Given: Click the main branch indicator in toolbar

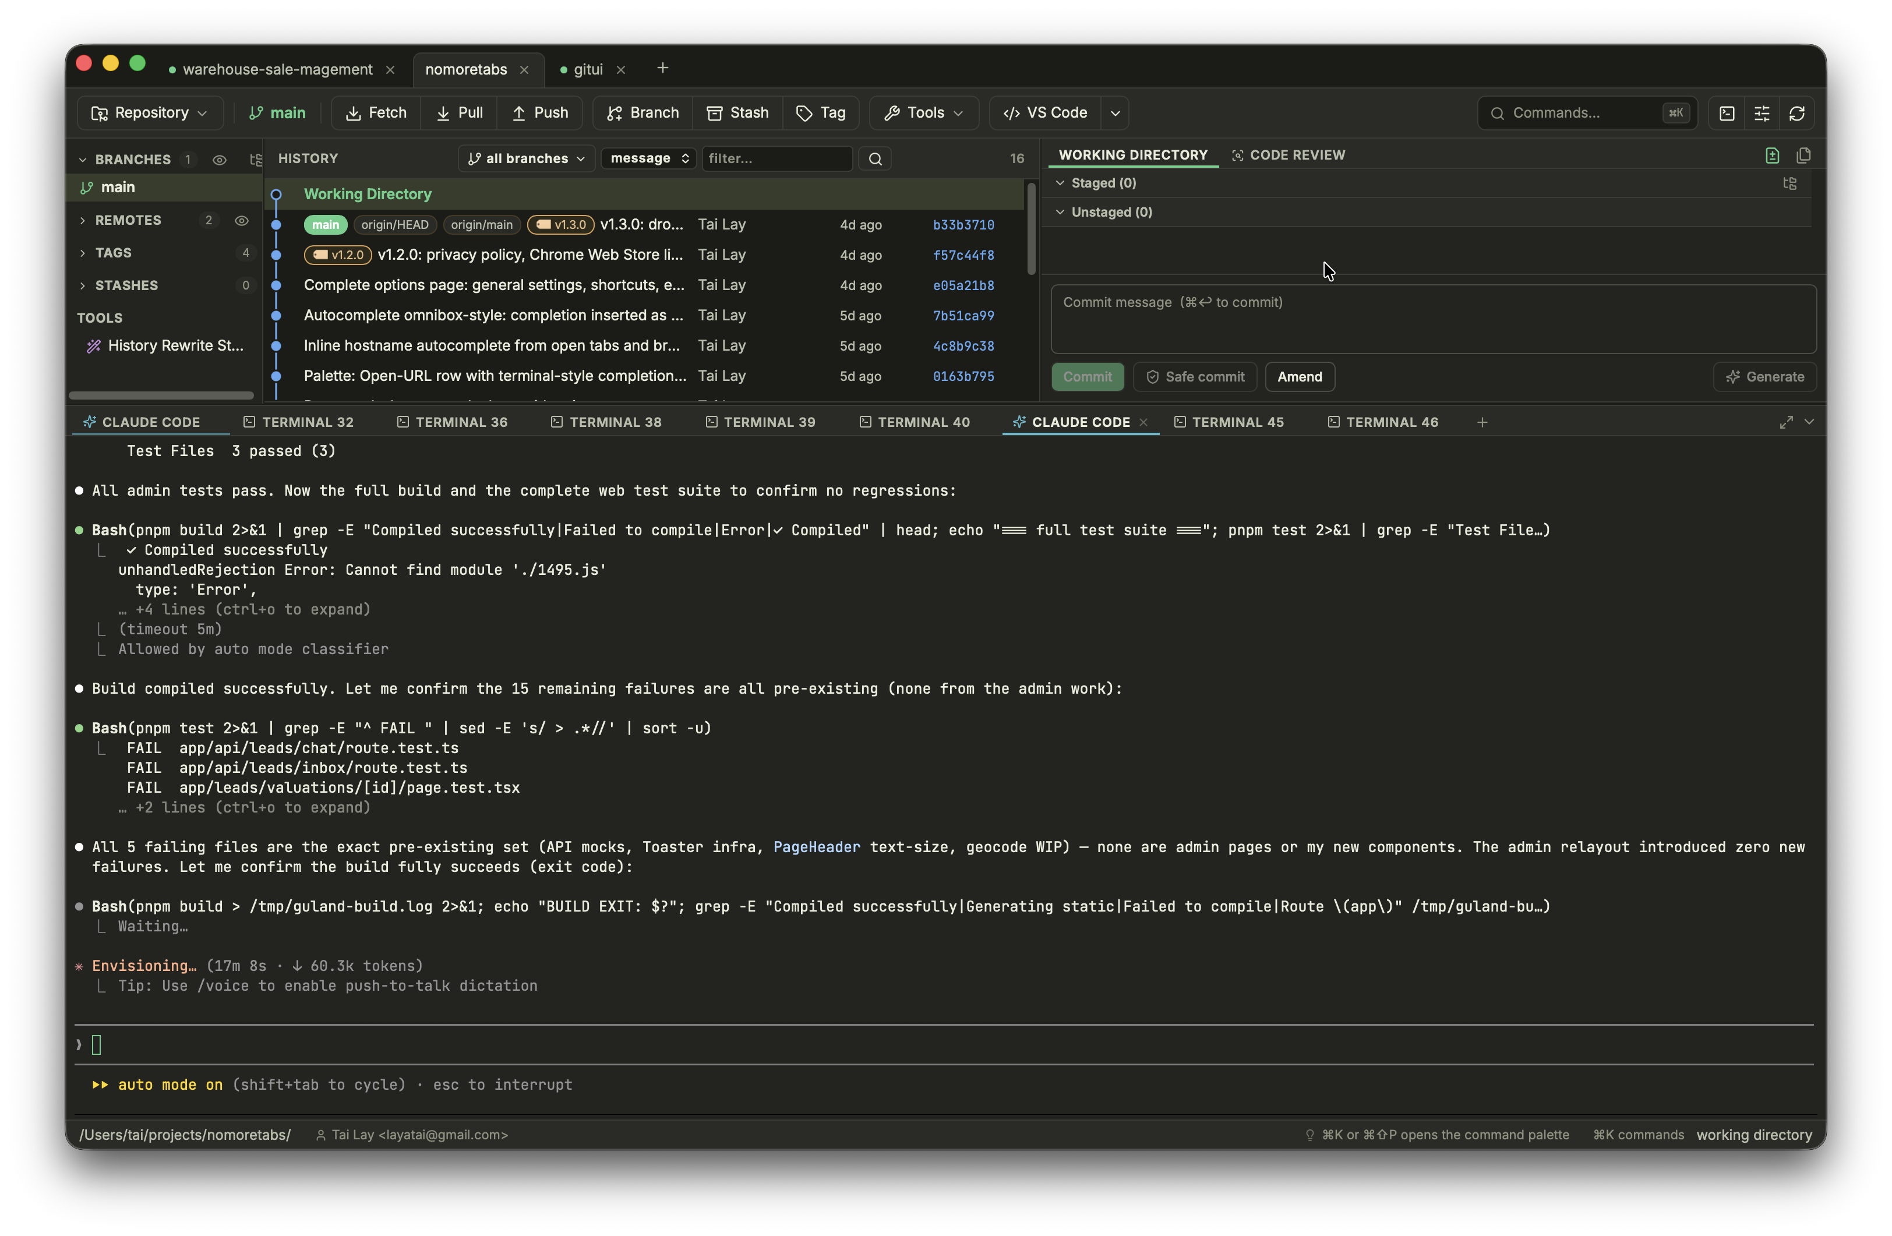Looking at the screenshot, I should (277, 113).
